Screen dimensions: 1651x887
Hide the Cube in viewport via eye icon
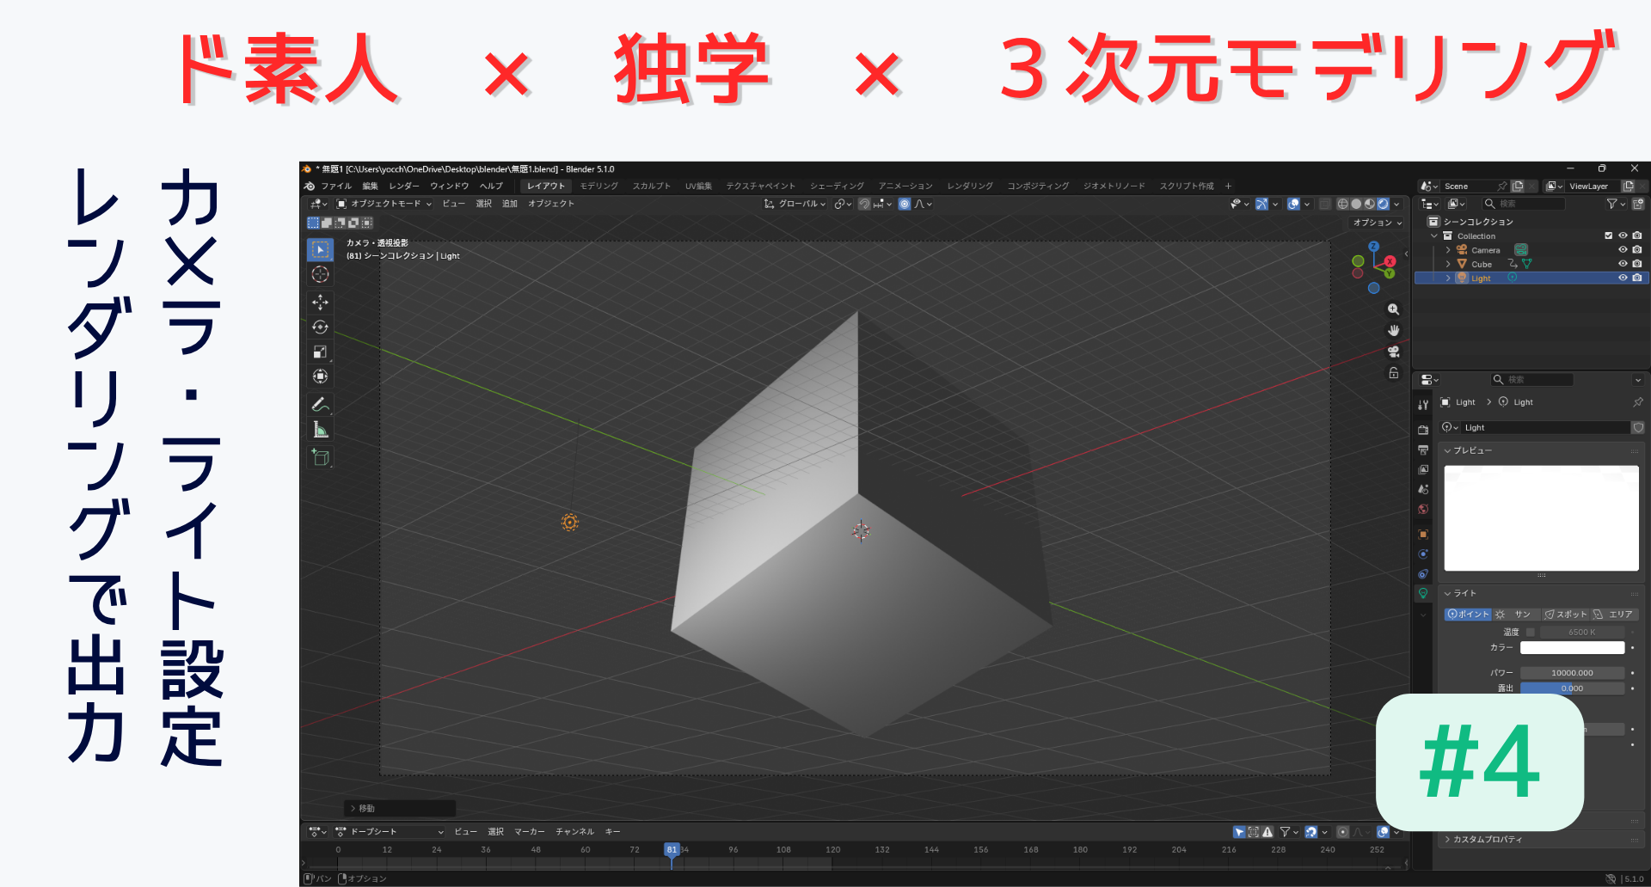[x=1623, y=264]
